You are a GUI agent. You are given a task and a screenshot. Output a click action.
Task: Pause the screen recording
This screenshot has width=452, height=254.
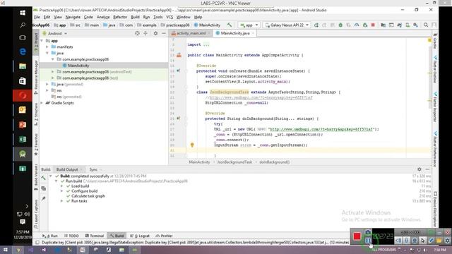click(x=368, y=240)
